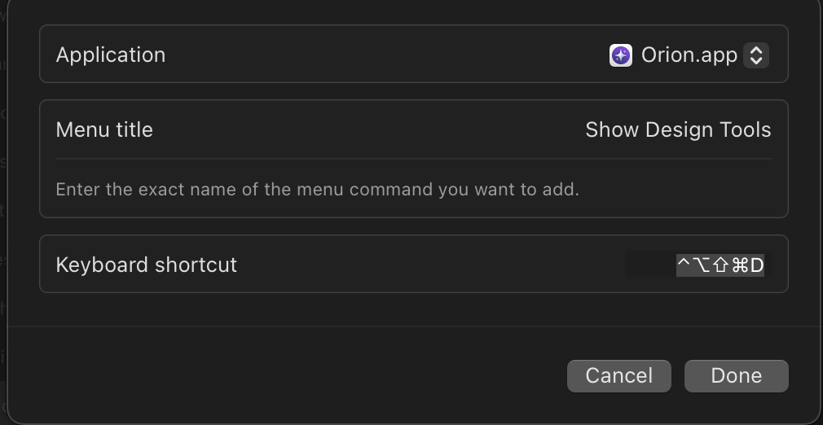Click the Keyboard shortcut label
This screenshot has width=823, height=425.
click(147, 265)
